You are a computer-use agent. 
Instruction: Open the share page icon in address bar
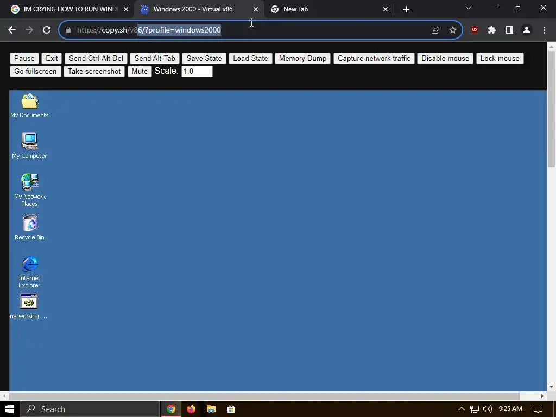435,30
